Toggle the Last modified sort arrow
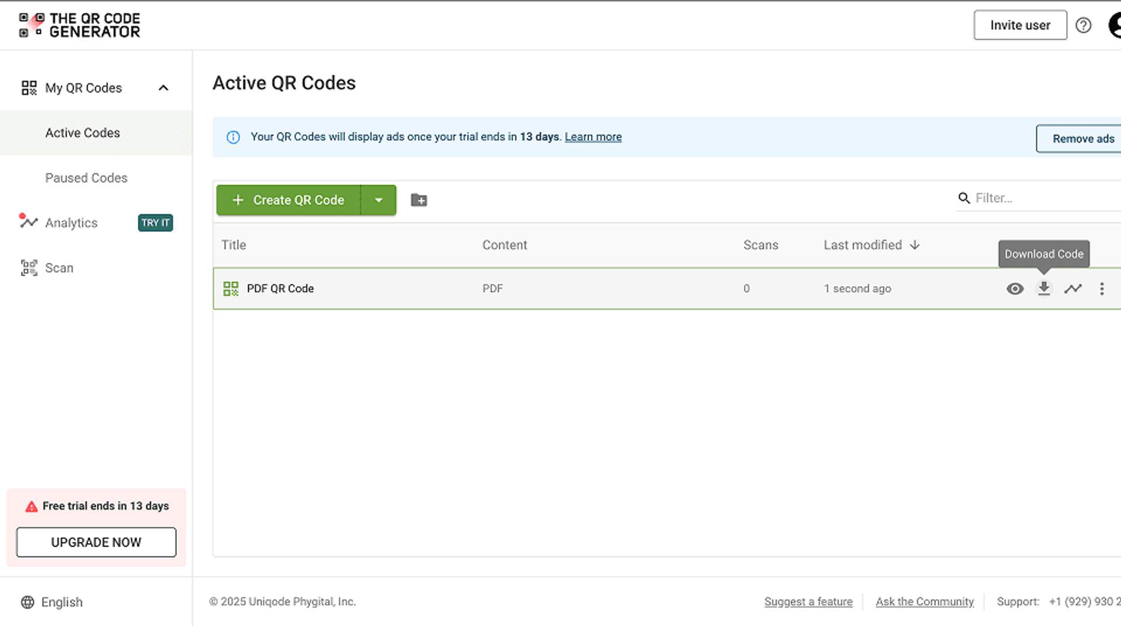 tap(915, 245)
